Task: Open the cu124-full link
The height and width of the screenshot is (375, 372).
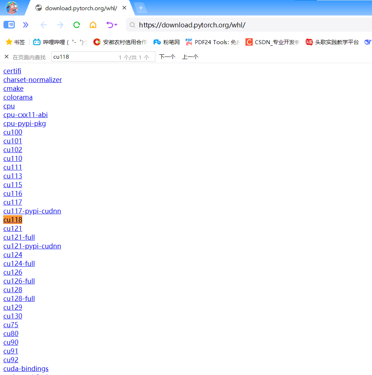Action: pyautogui.click(x=19, y=263)
